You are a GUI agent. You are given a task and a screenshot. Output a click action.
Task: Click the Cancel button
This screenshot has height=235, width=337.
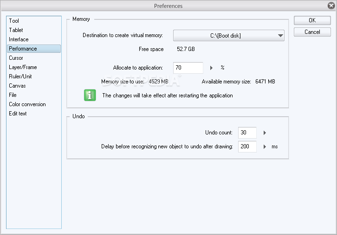pos(312,32)
